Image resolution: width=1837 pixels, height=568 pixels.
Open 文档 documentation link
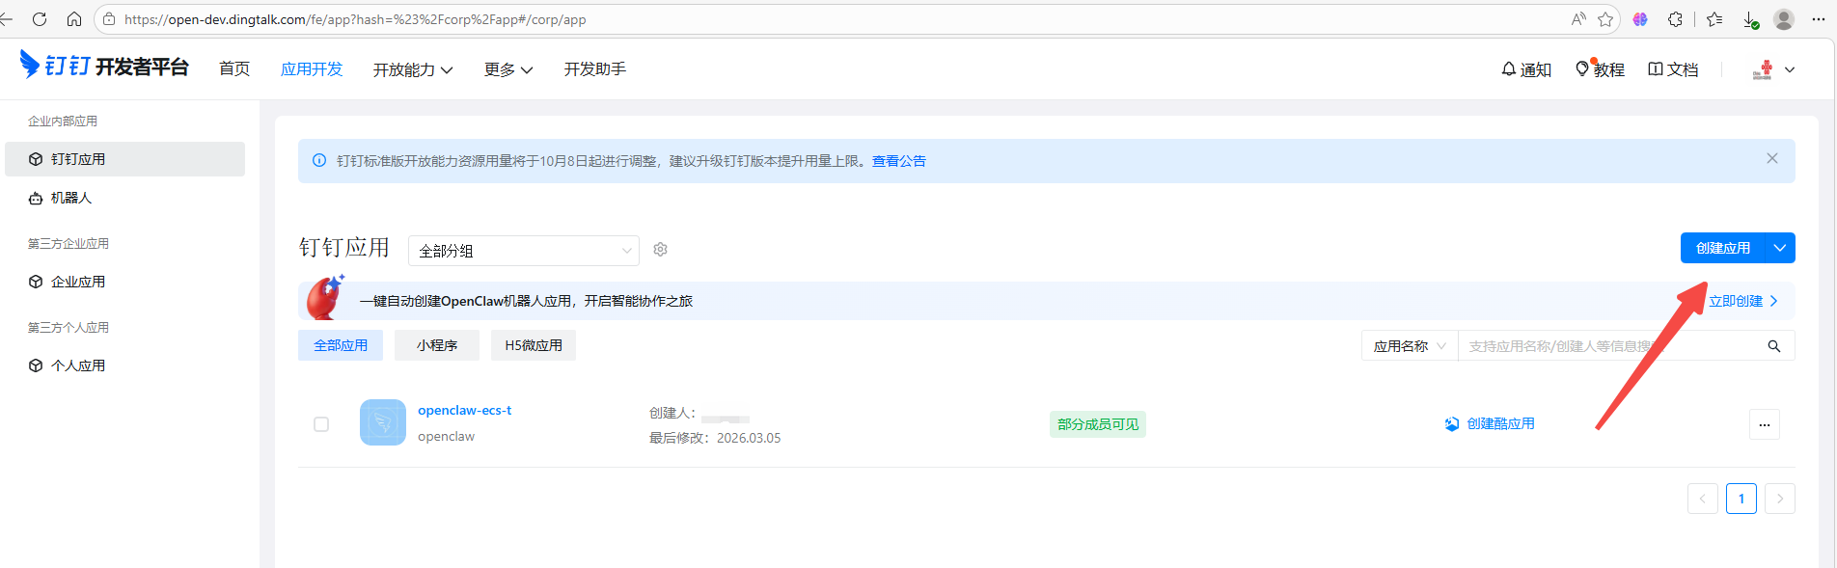(1673, 69)
